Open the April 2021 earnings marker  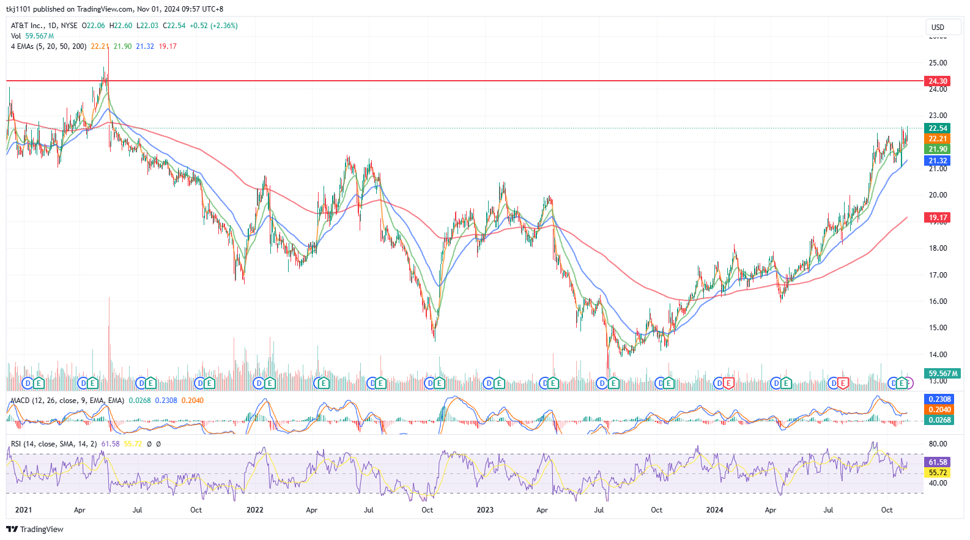92,383
